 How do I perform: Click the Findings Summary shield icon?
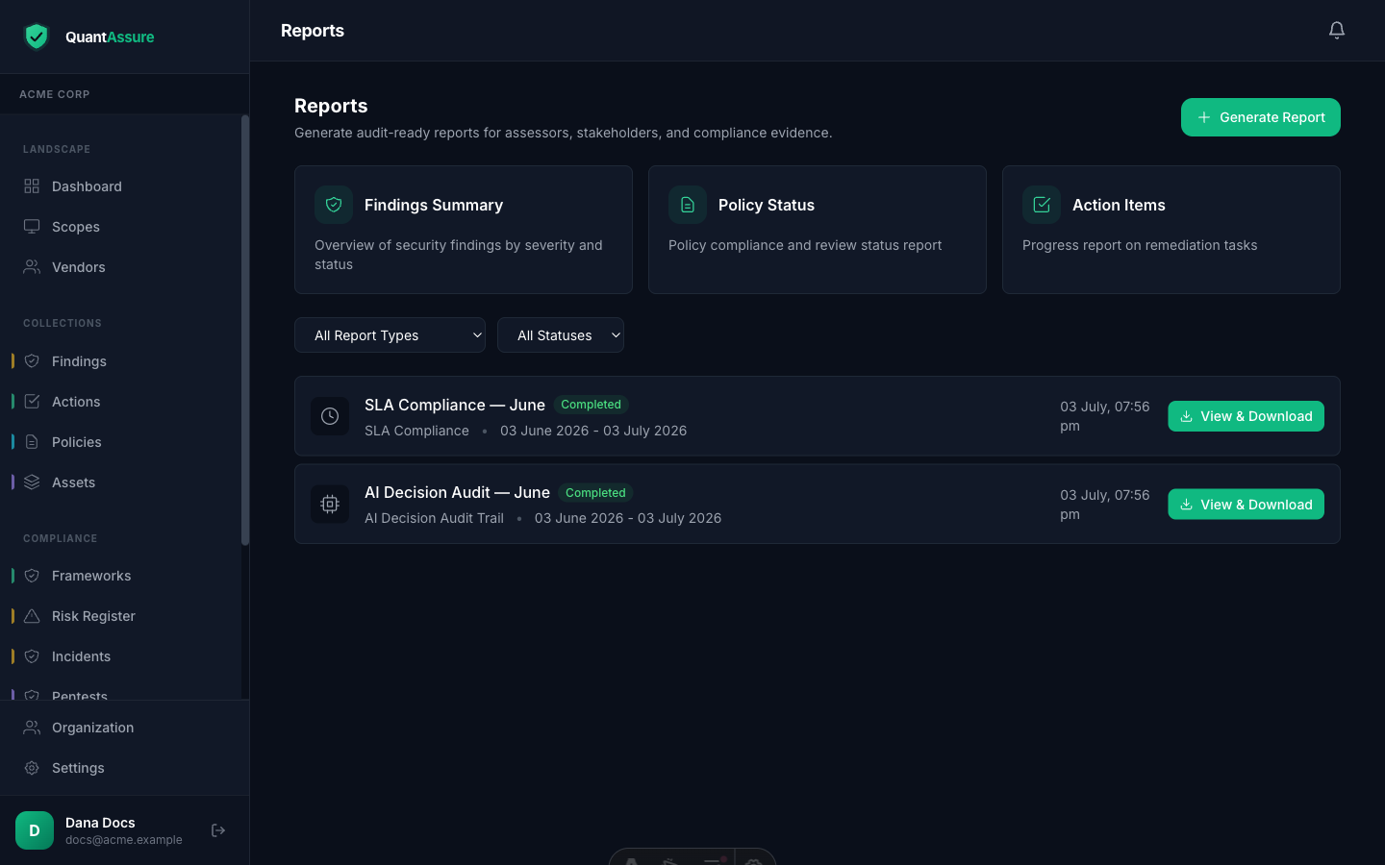[x=334, y=205]
